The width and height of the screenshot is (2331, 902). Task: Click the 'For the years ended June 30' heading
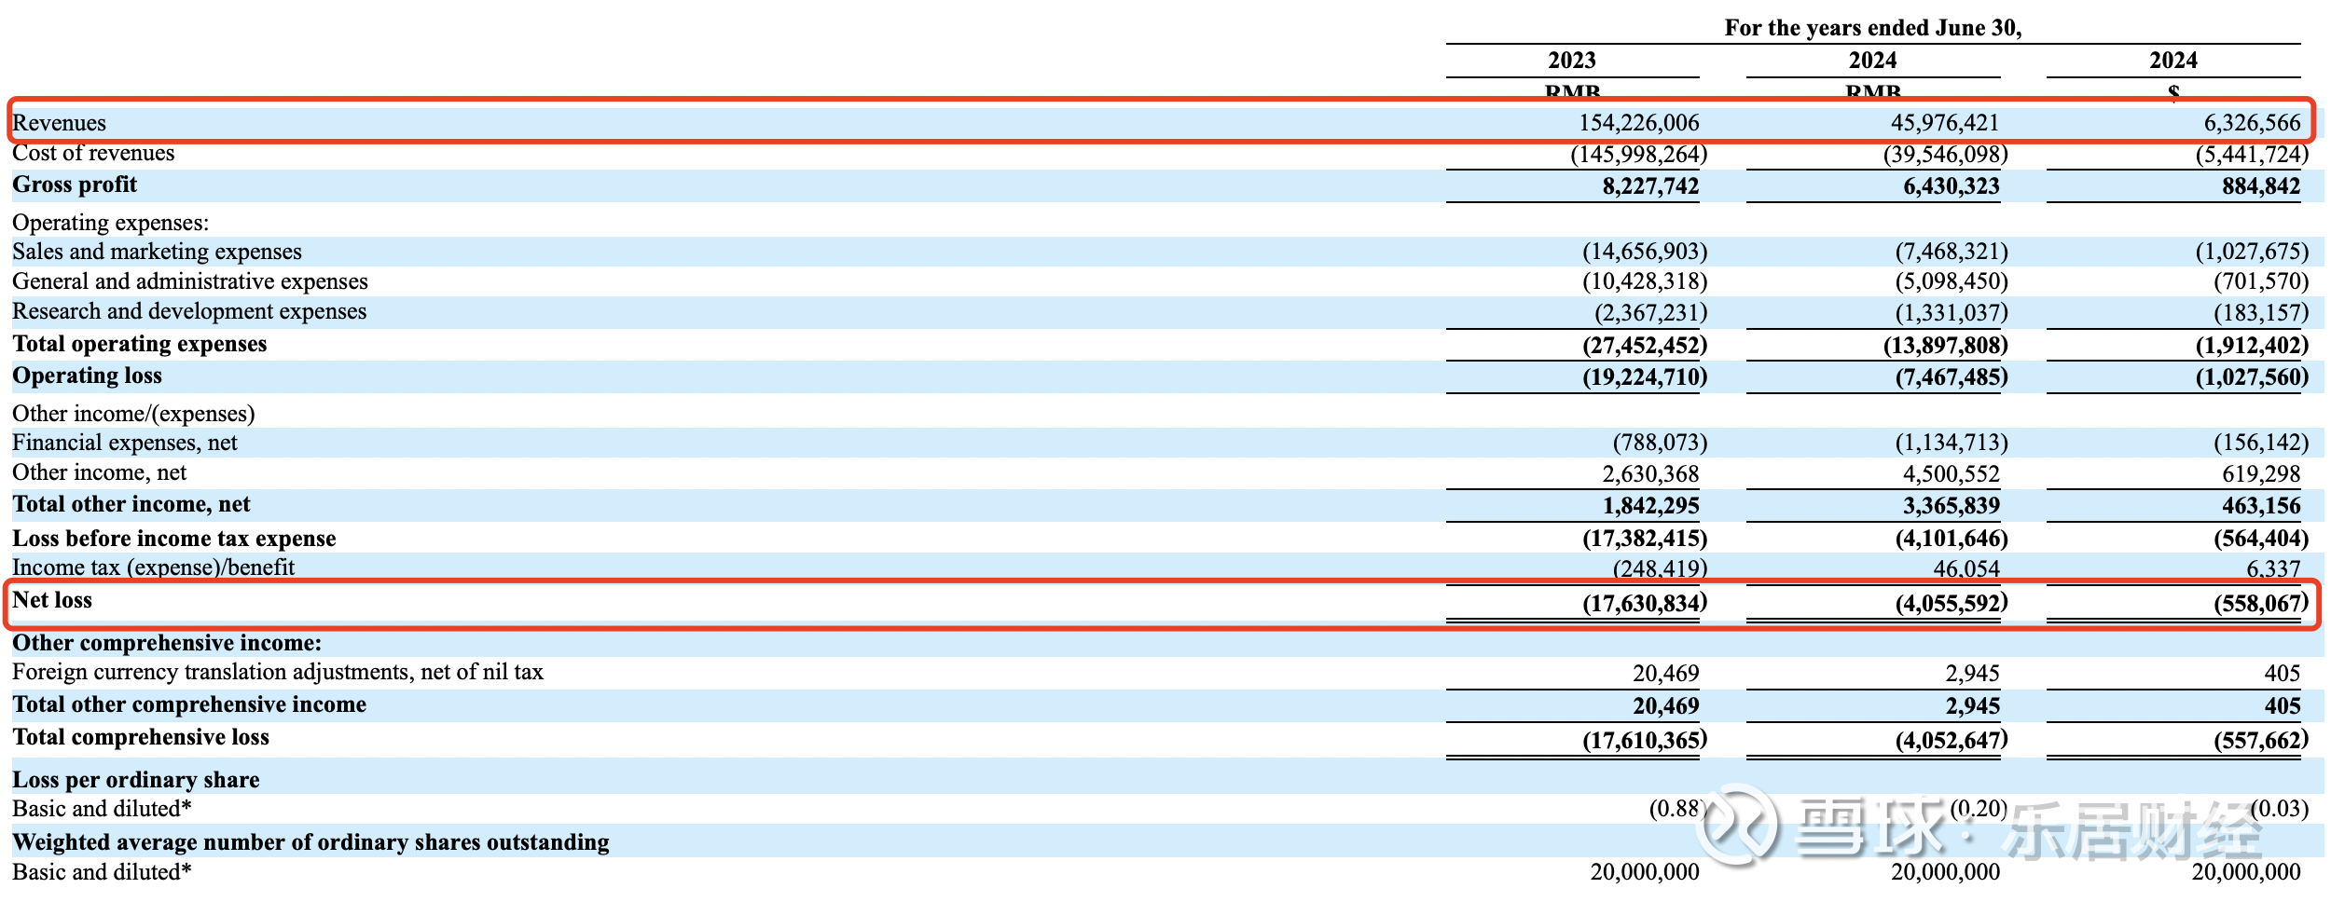point(1873,28)
